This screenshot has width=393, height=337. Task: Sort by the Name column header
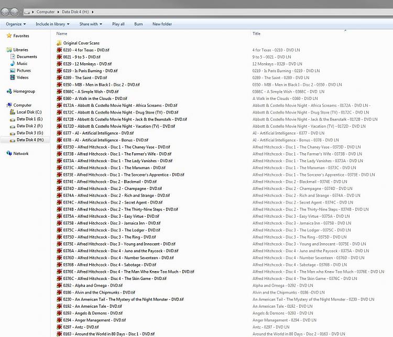click(62, 33)
